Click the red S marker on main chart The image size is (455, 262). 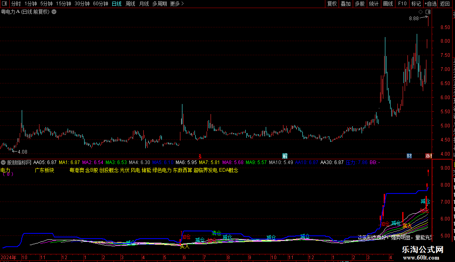200,156
